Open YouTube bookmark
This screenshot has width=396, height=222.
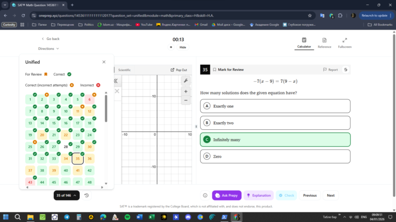pos(144,25)
